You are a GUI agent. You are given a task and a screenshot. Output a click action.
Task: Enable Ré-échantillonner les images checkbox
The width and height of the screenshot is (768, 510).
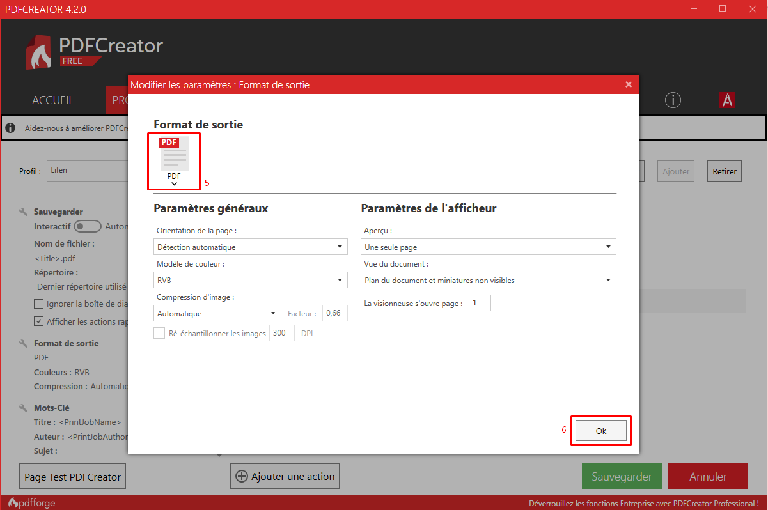point(159,333)
